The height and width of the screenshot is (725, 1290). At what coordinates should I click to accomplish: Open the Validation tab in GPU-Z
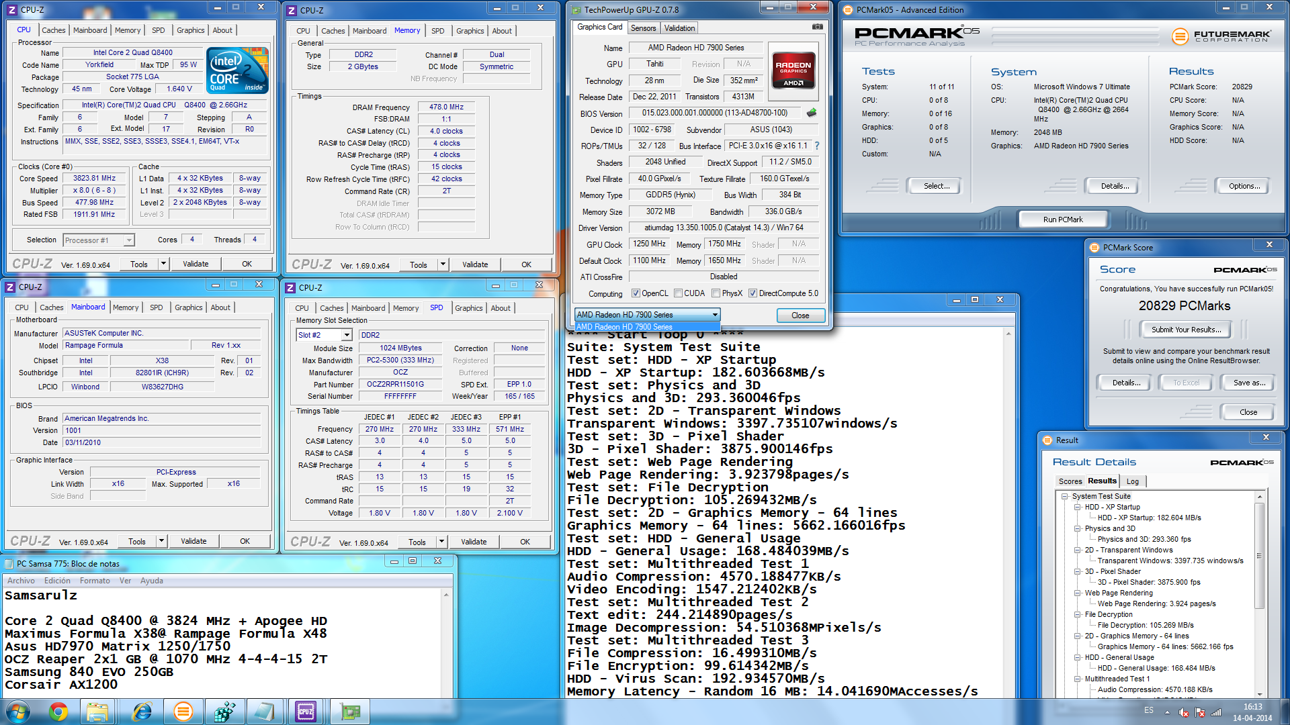point(680,28)
